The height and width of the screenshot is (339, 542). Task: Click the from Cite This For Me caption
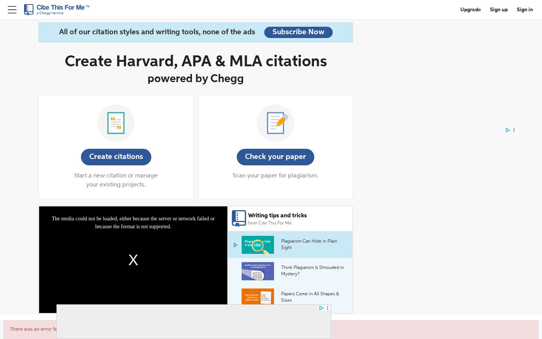pos(269,223)
